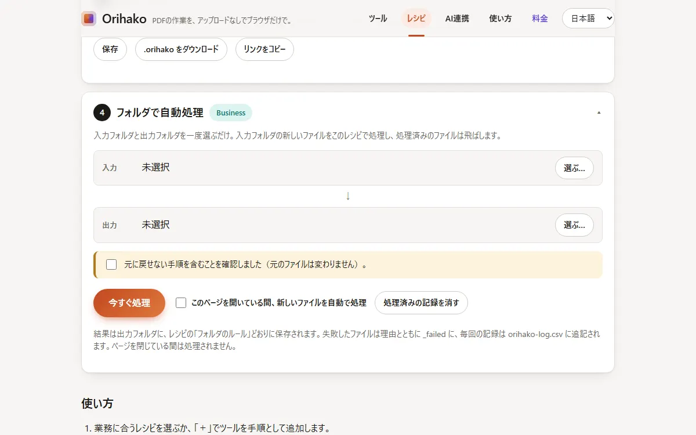Click the 使い方 section heading

pyautogui.click(x=97, y=403)
